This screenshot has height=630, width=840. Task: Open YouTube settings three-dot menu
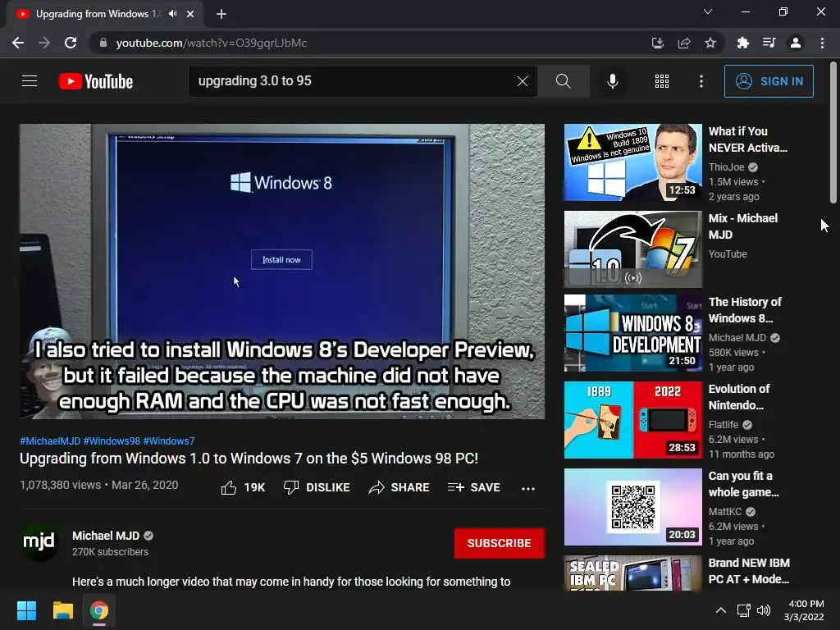click(x=701, y=81)
